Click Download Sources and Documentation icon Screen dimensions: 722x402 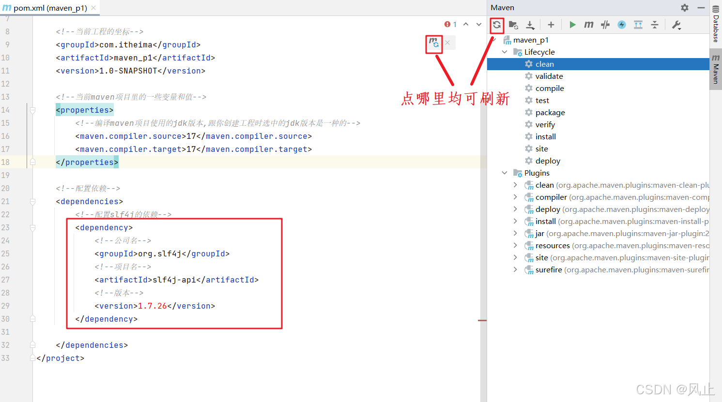[530, 25]
